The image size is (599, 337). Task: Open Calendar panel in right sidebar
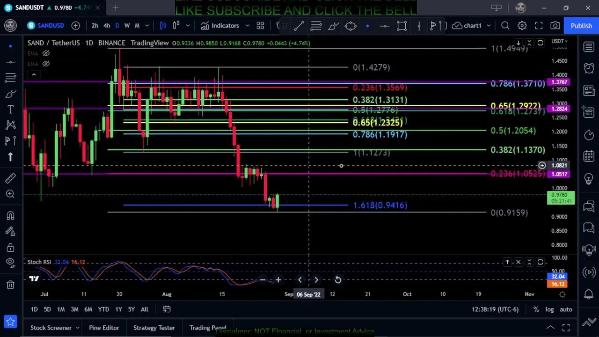click(x=589, y=156)
